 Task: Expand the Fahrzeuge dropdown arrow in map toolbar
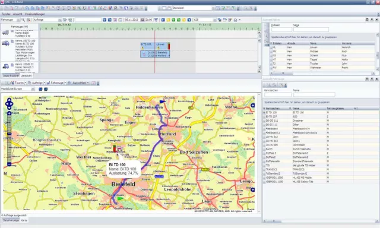click(65, 83)
